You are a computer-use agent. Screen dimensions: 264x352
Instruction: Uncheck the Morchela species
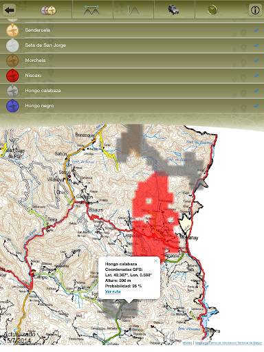tap(256, 60)
